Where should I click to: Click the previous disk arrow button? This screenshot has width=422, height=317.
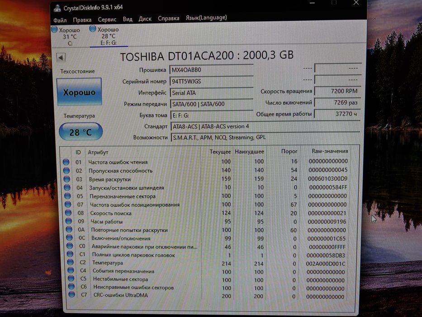click(x=61, y=58)
